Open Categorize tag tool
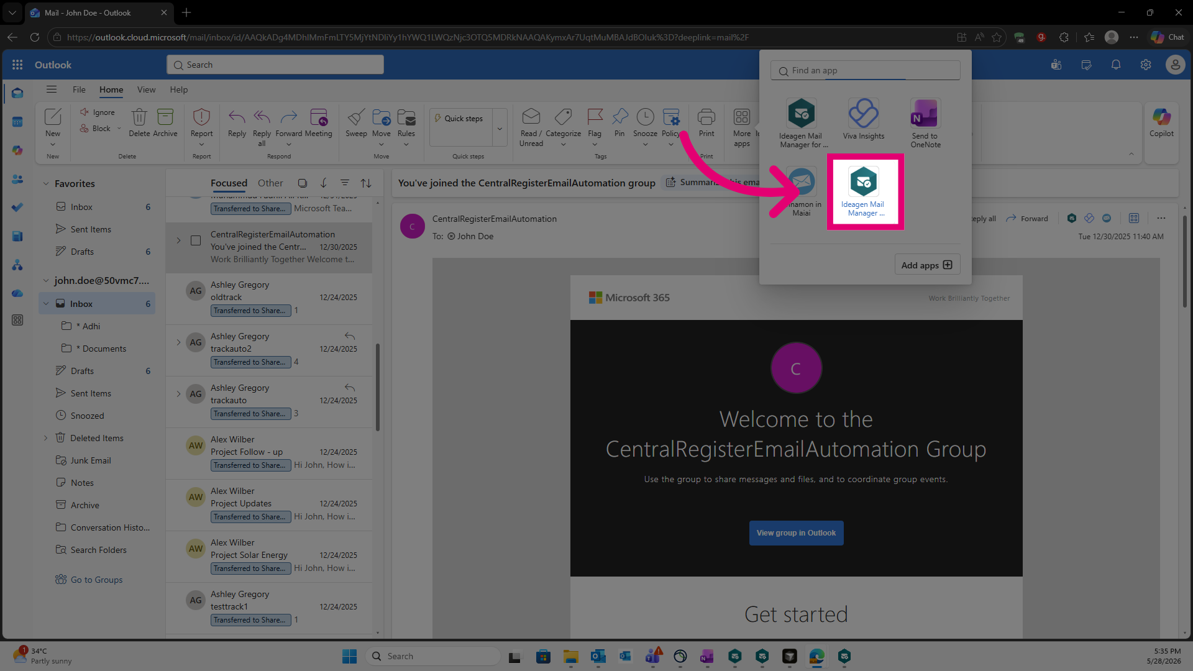The width and height of the screenshot is (1193, 671). (x=564, y=127)
